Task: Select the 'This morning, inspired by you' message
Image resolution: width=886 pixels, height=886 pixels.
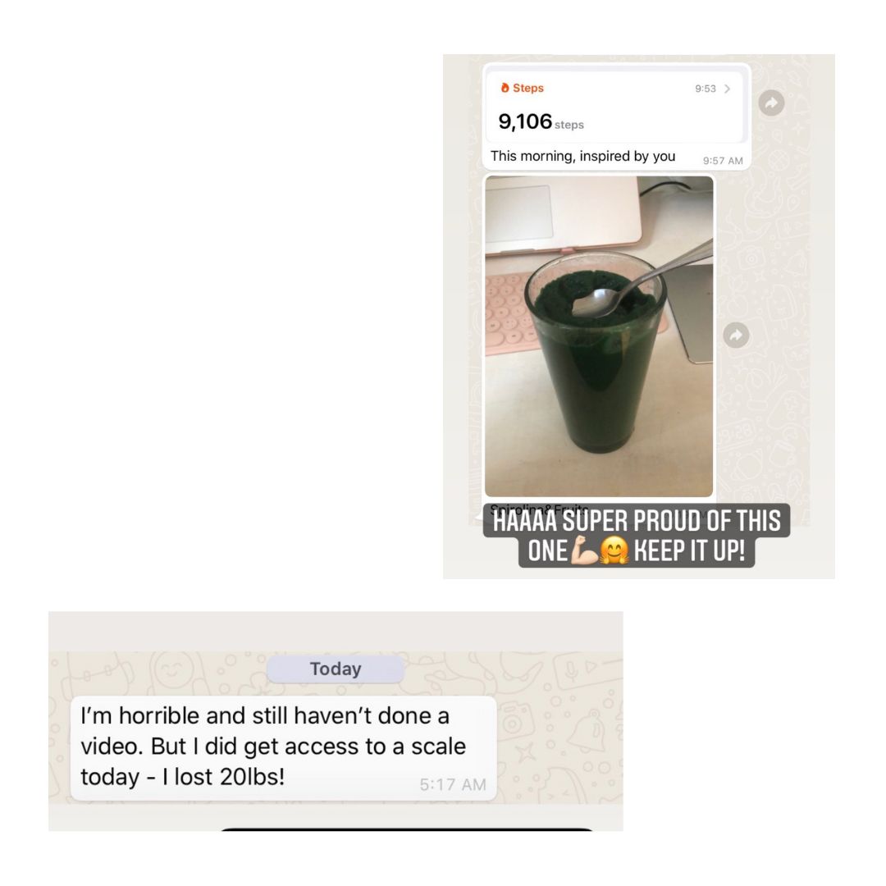Action: coord(582,156)
